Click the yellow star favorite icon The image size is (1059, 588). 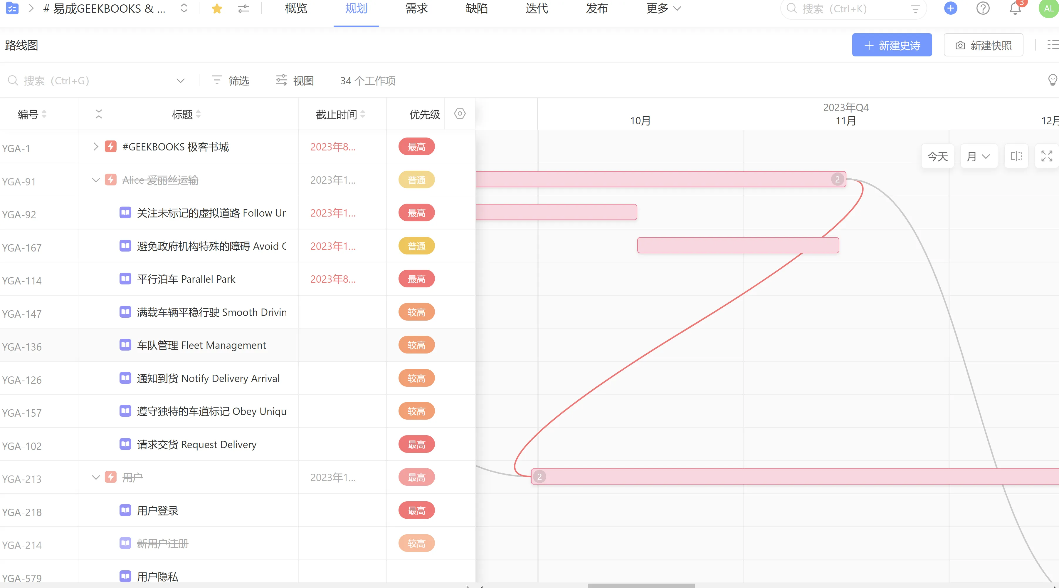point(217,9)
